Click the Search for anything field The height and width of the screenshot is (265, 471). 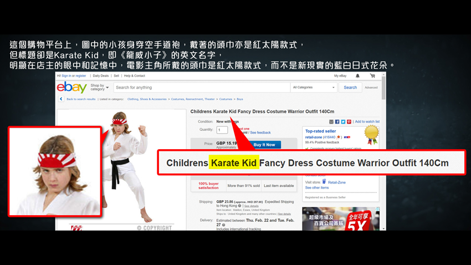coord(202,88)
